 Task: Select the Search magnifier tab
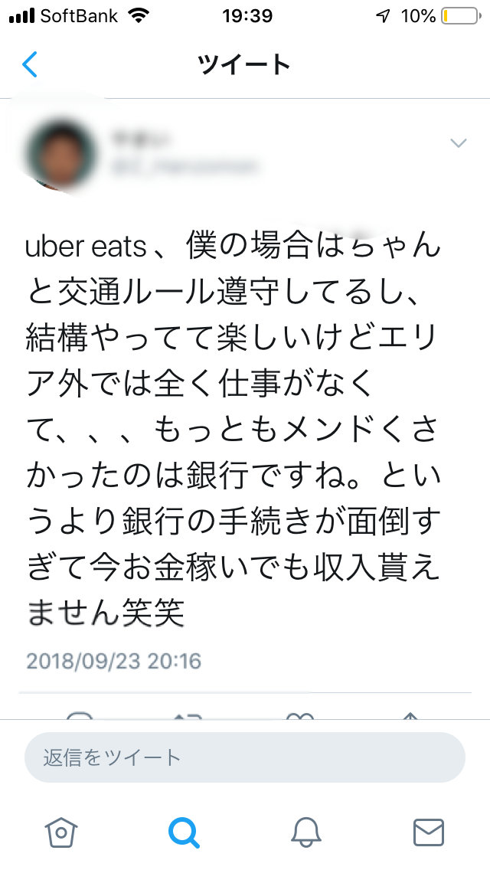184,832
